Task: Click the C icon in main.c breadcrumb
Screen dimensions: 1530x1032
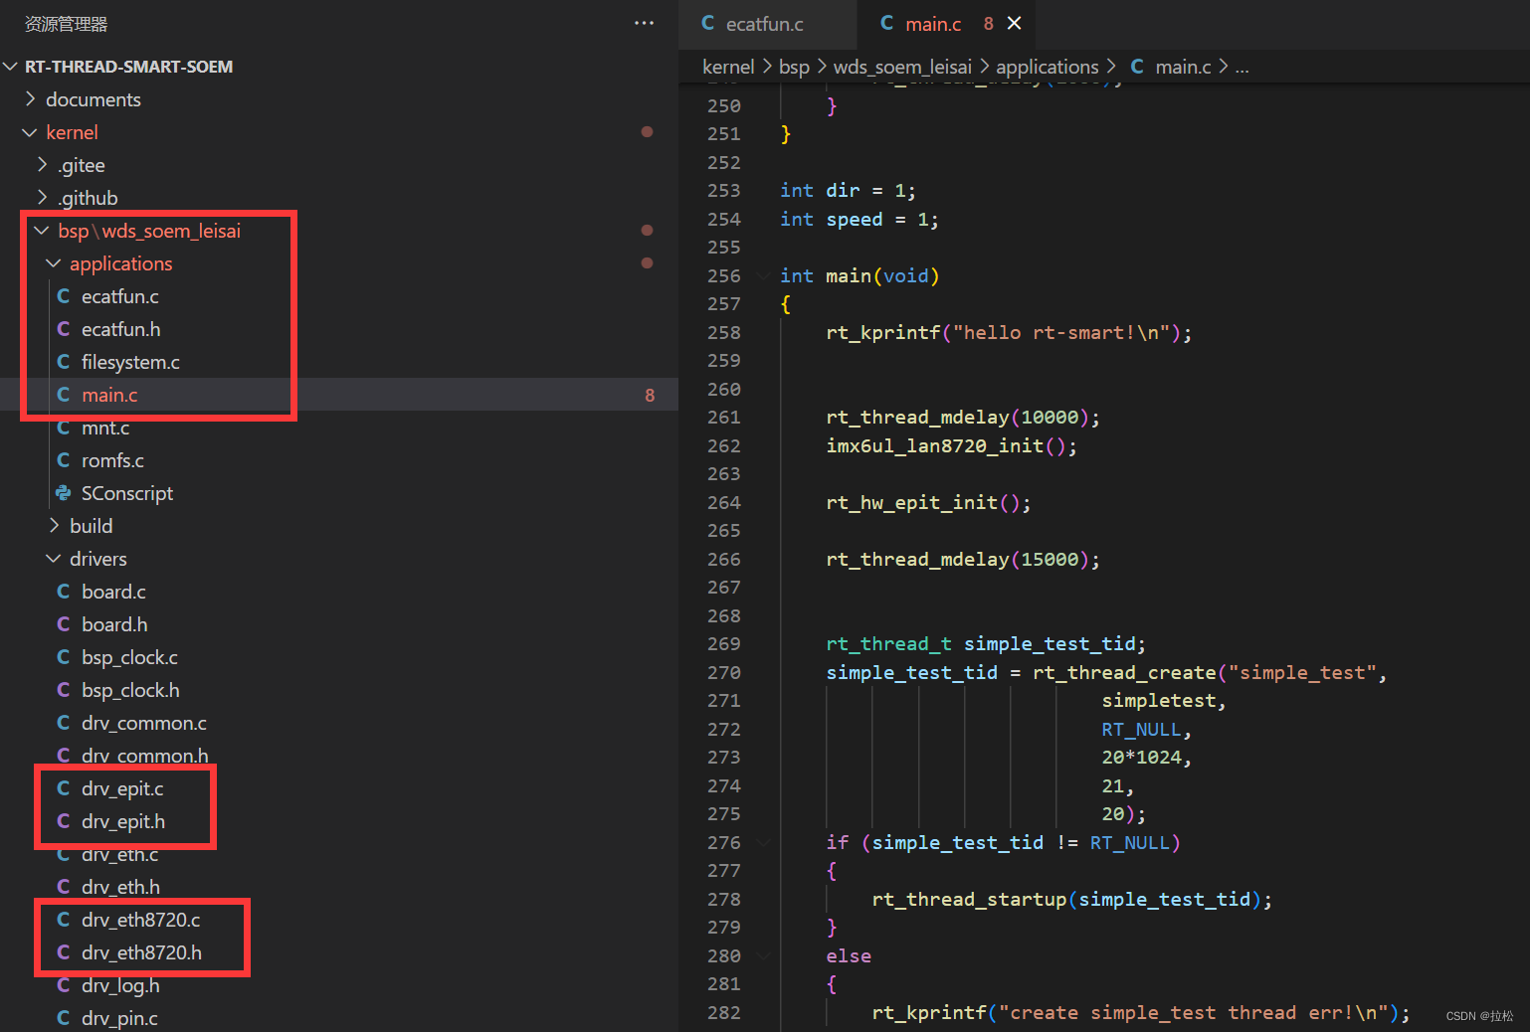Action: [x=1136, y=67]
